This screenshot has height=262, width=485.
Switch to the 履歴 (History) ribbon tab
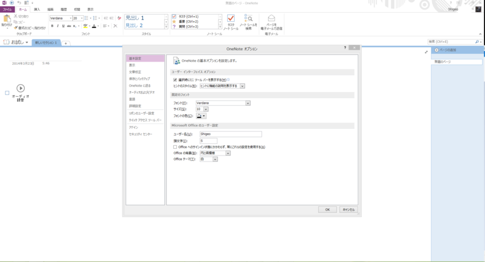tap(64, 10)
